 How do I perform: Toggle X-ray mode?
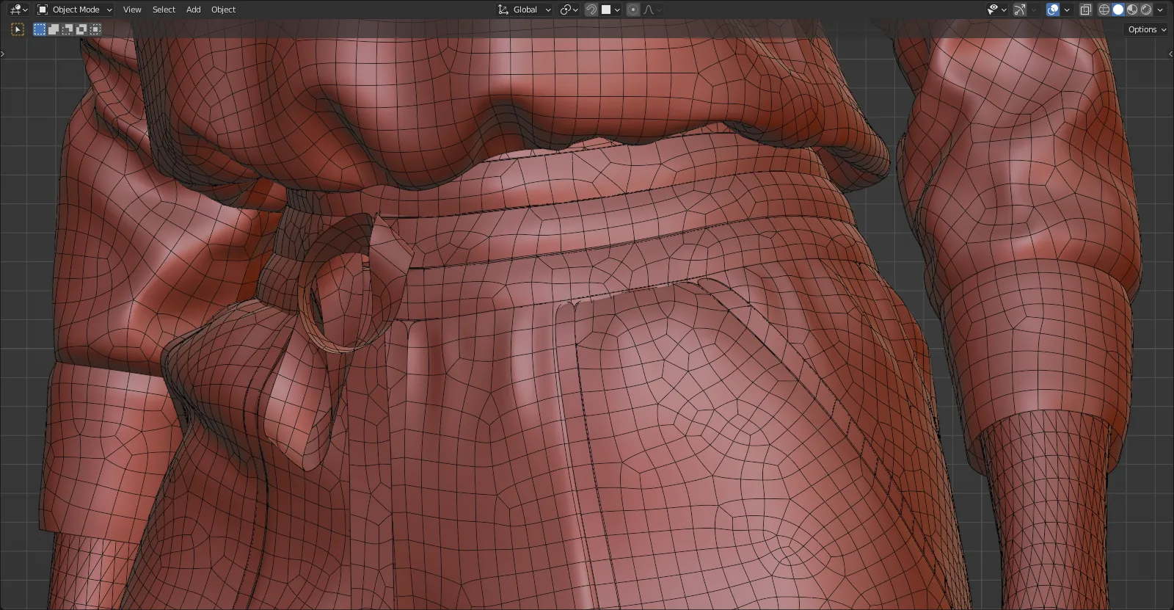tap(1085, 10)
